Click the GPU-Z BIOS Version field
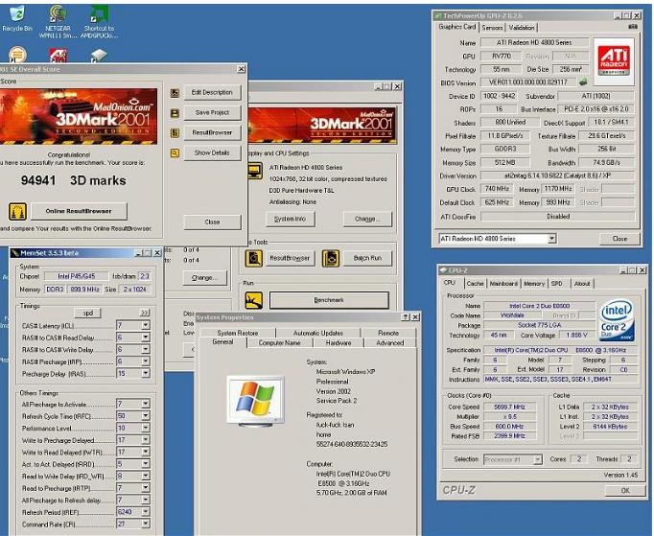Screen dimensions: 654x536 pos(528,82)
